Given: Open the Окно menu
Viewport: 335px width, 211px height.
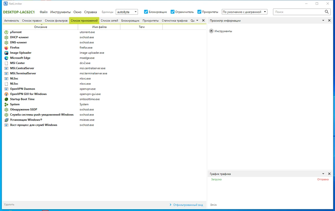Looking at the screenshot, I should click(77, 12).
